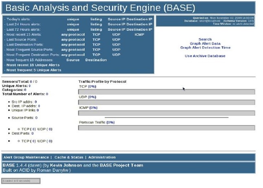Open Most recent 15 Unique Alerts
The image size is (263, 188).
tap(33, 65)
